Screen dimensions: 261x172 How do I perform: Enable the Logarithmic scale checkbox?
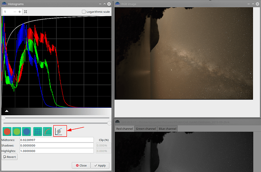84,12
